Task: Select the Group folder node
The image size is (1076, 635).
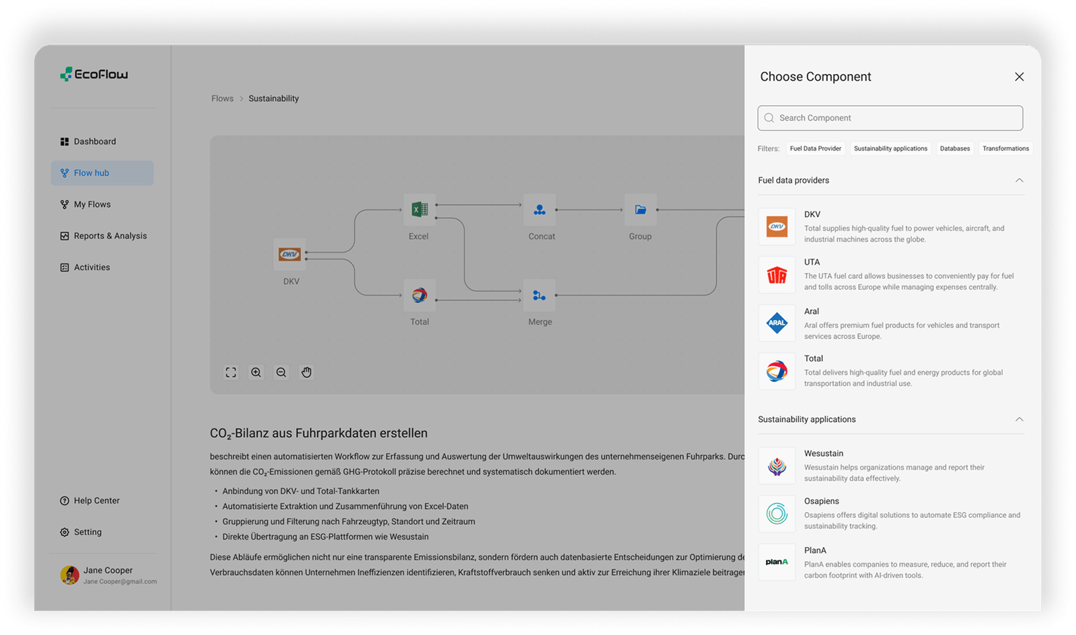Action: [x=640, y=210]
